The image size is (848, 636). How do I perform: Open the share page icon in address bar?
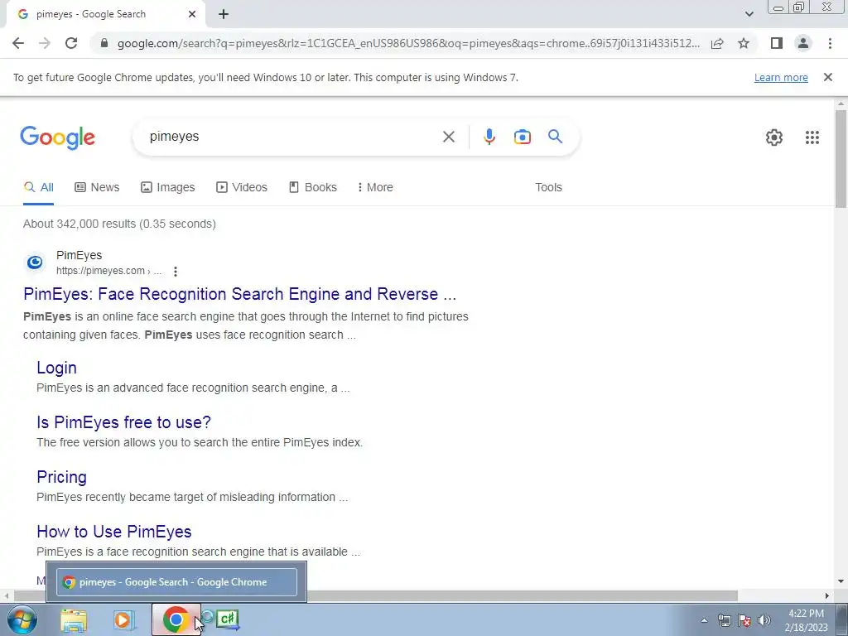pos(717,43)
